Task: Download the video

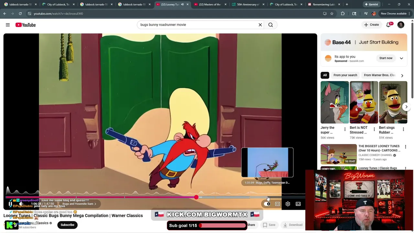Action: [x=293, y=225]
